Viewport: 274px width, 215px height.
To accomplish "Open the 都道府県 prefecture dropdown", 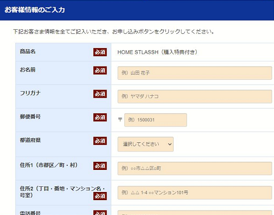I will coord(145,144).
